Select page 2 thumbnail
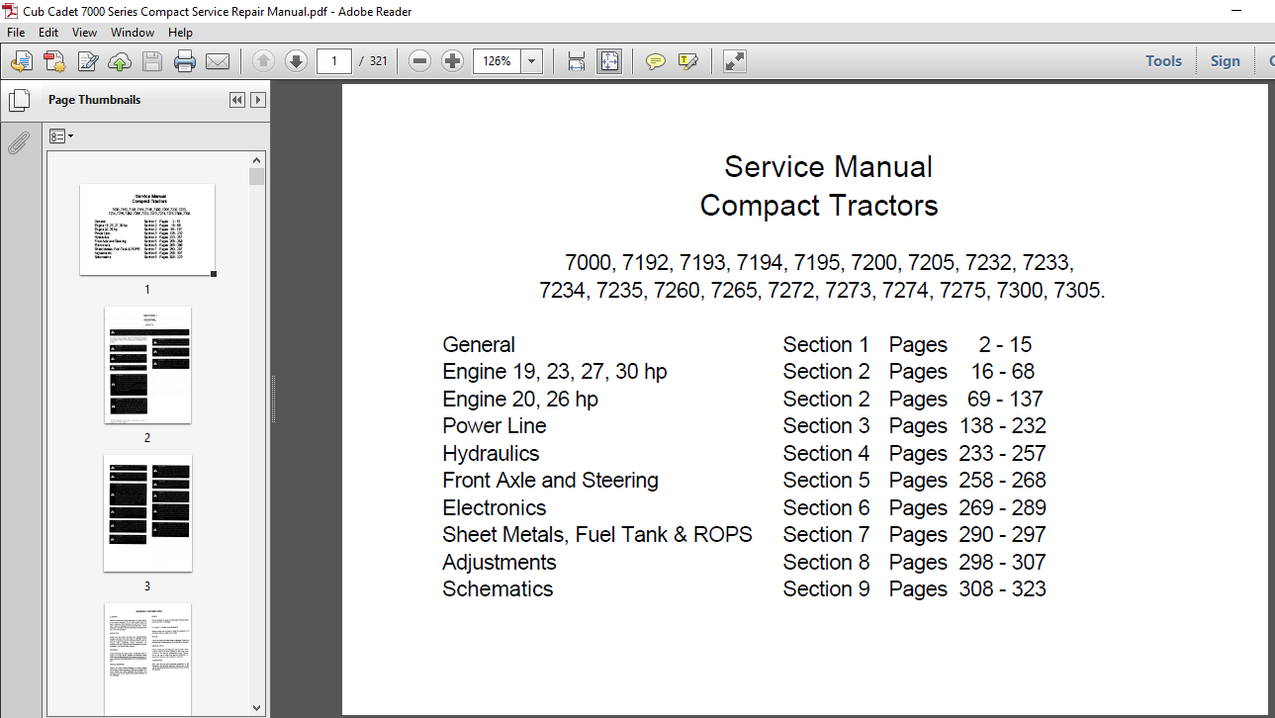1275x718 pixels. 147,365
